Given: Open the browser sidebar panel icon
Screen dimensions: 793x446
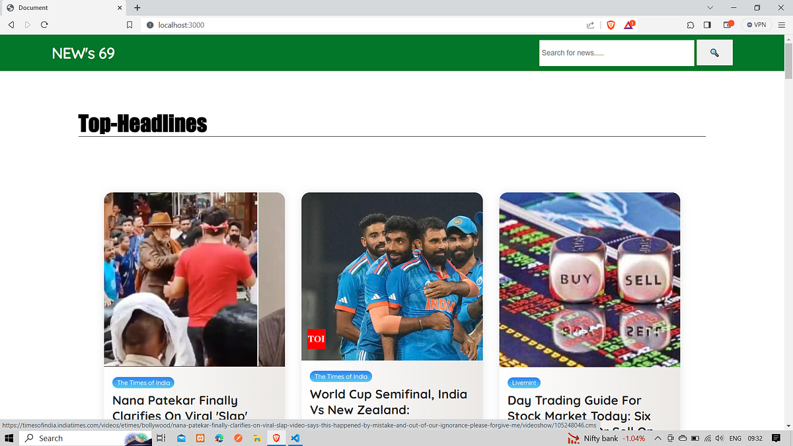Looking at the screenshot, I should point(707,24).
